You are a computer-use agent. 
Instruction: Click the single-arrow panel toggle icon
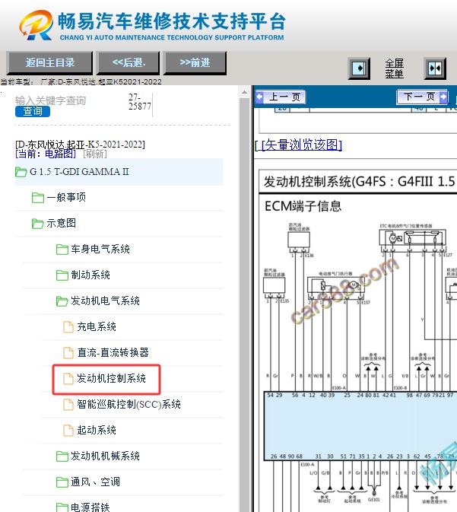[359, 68]
